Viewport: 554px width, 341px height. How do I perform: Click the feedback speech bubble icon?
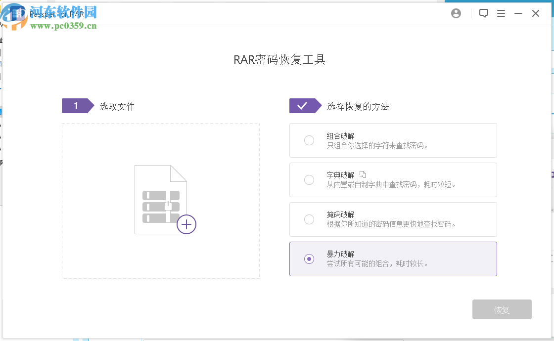pyautogui.click(x=484, y=13)
